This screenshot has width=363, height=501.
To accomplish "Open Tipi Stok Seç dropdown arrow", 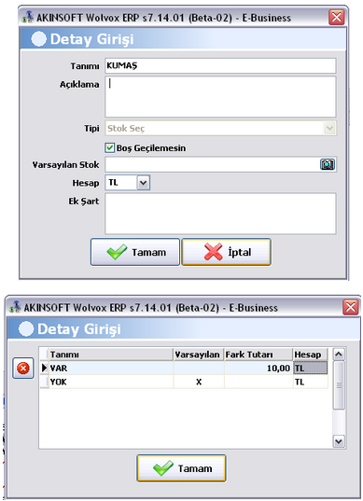I will [x=329, y=129].
